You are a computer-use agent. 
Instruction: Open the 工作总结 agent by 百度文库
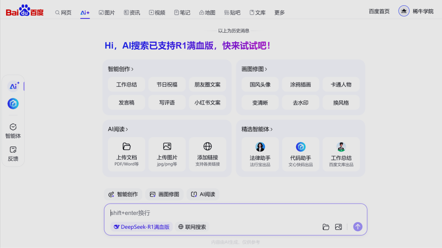[341, 154]
